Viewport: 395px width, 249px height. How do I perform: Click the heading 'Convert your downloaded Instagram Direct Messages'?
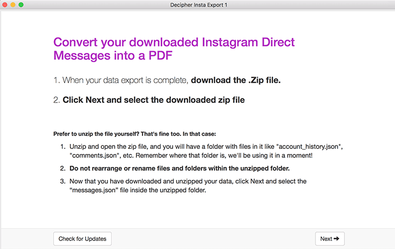(x=174, y=49)
